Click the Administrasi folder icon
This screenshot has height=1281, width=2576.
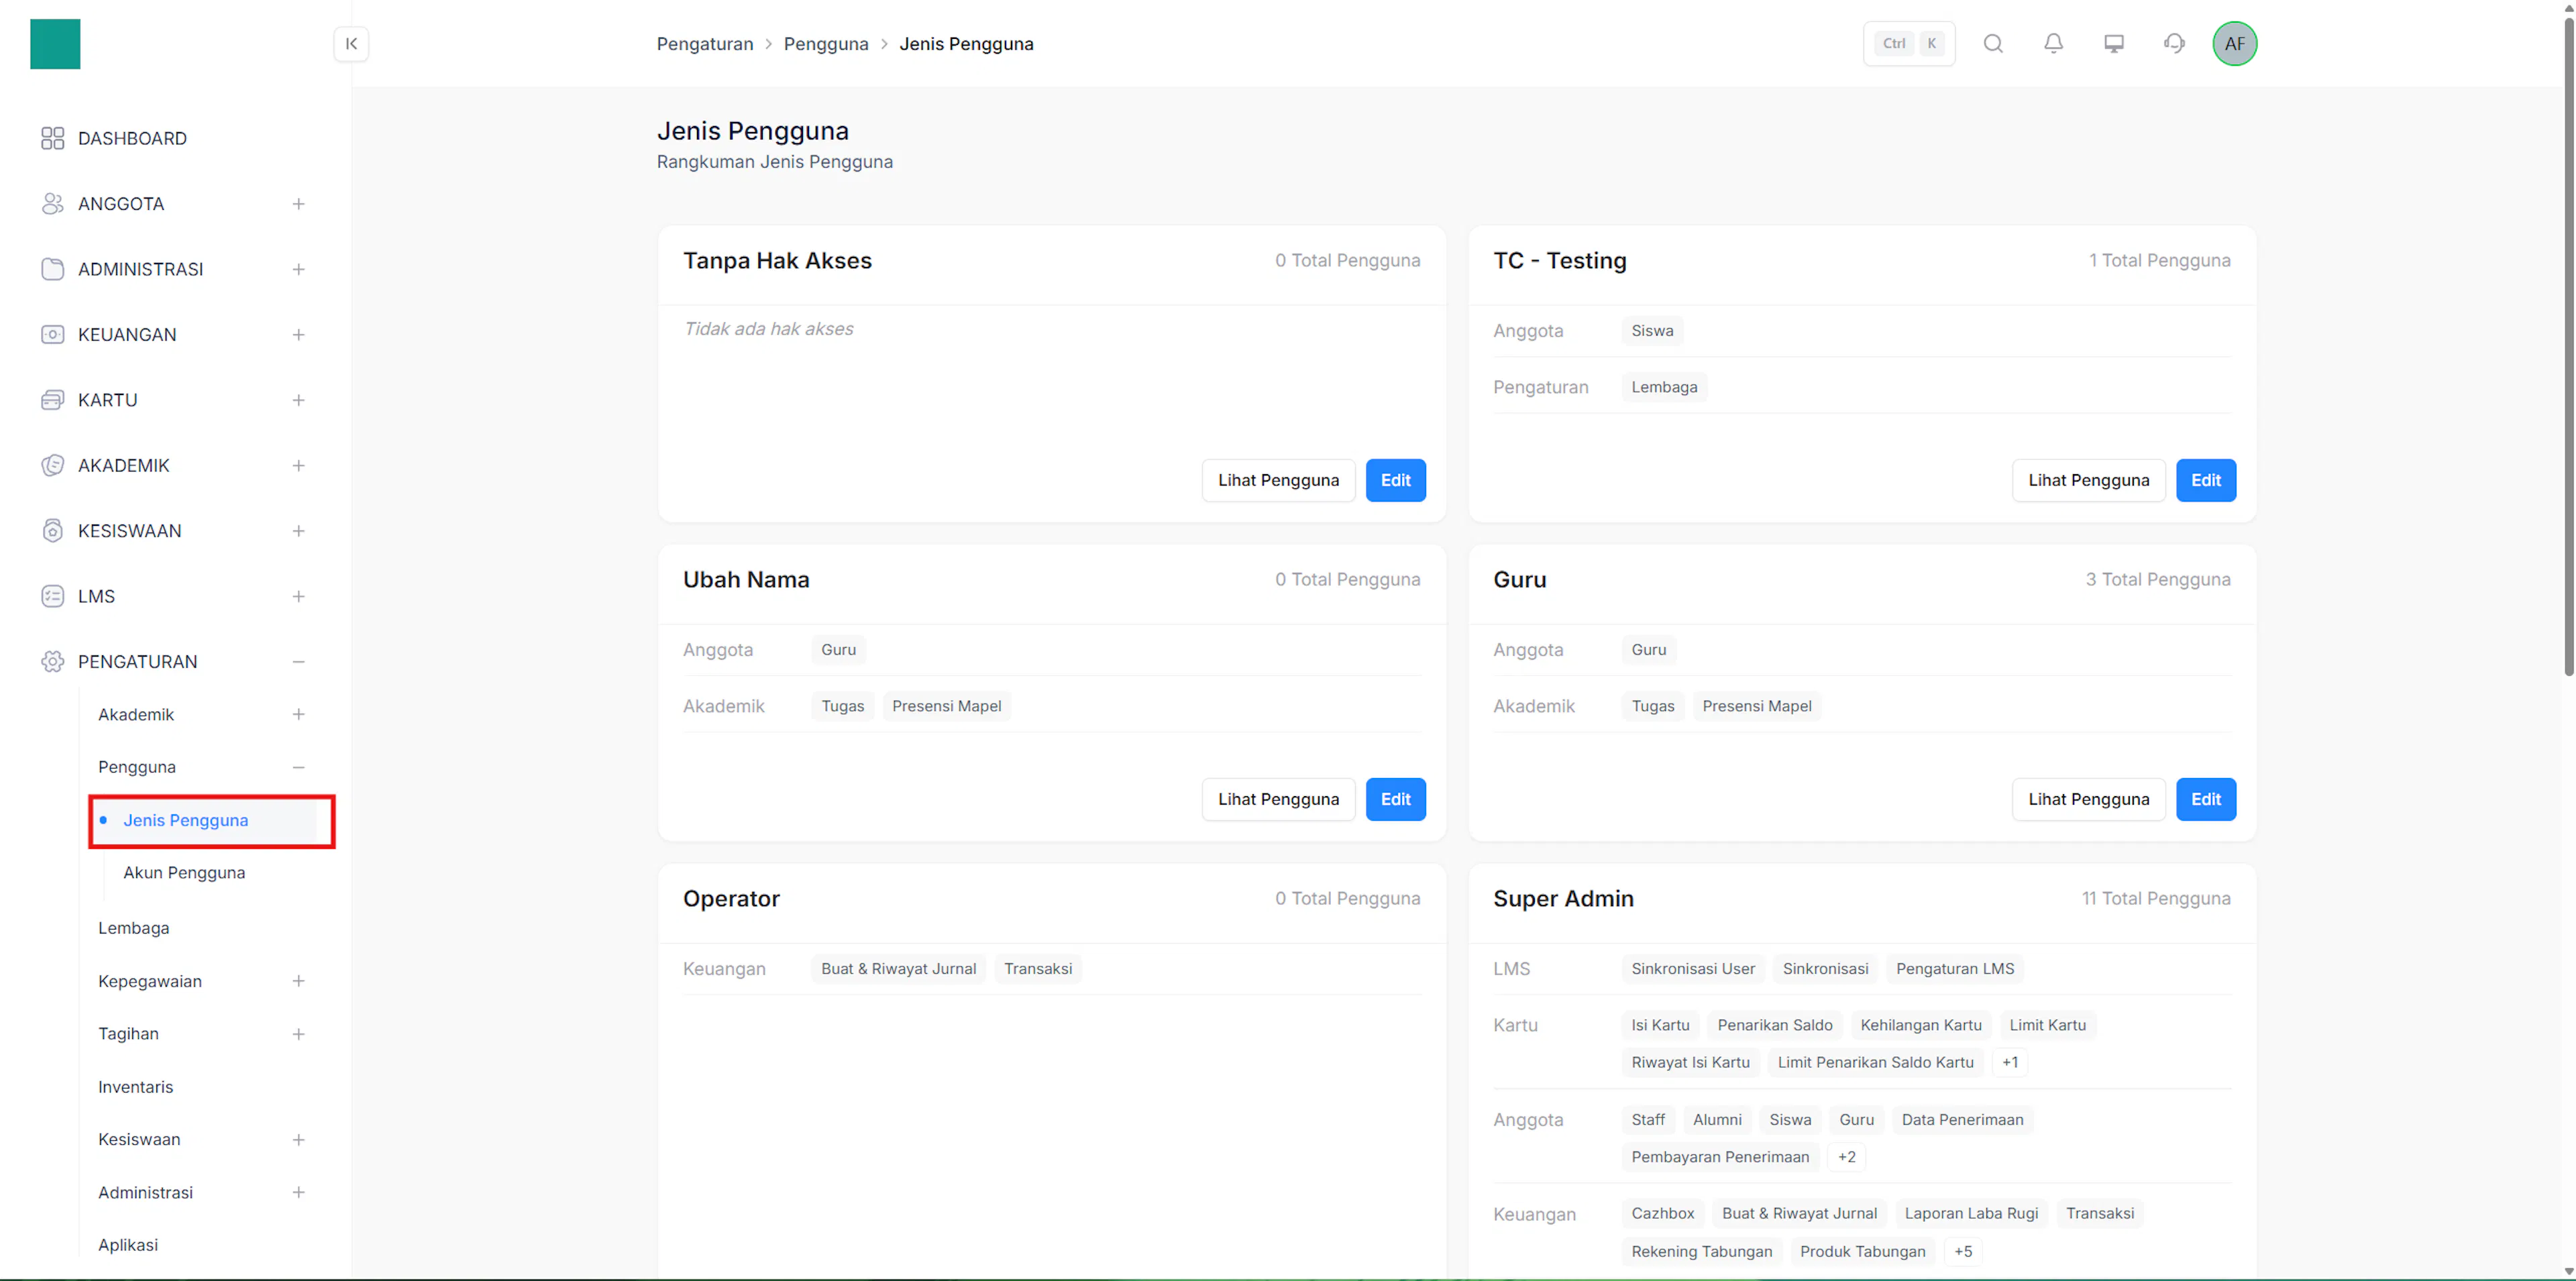52,269
